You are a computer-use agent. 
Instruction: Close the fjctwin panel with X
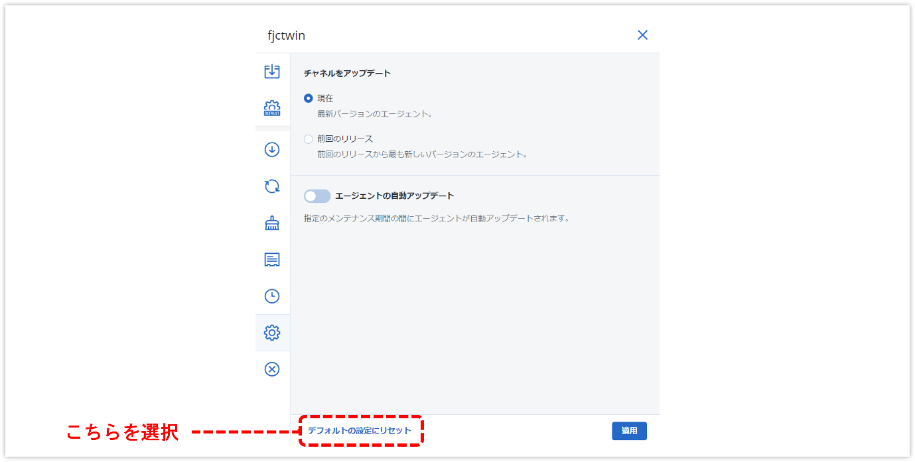pyautogui.click(x=642, y=35)
